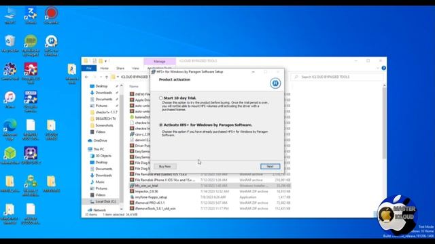Open 3D Objects under This PC
This screenshot has width=435, height=244.
(x=103, y=156)
